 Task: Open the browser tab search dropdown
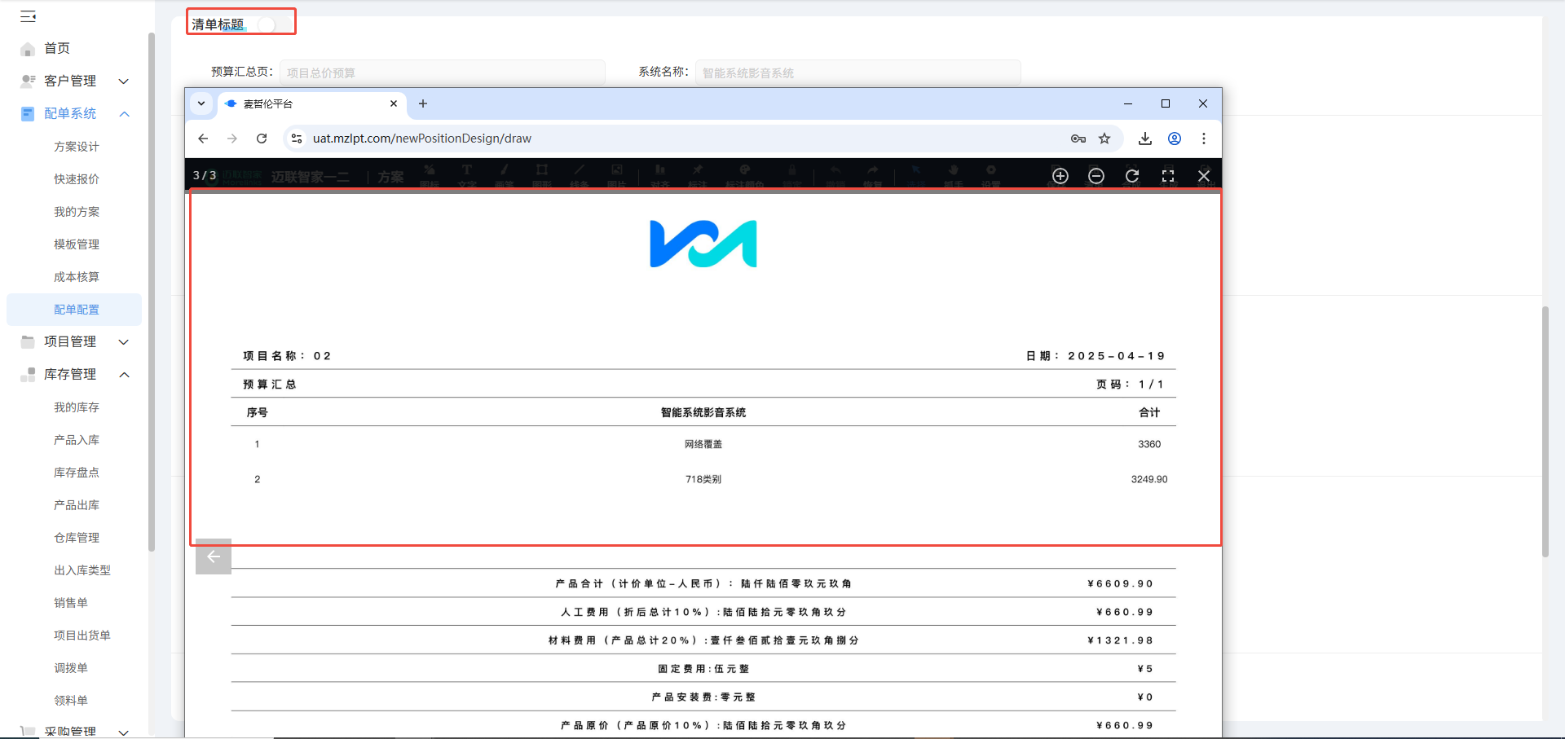coord(201,103)
